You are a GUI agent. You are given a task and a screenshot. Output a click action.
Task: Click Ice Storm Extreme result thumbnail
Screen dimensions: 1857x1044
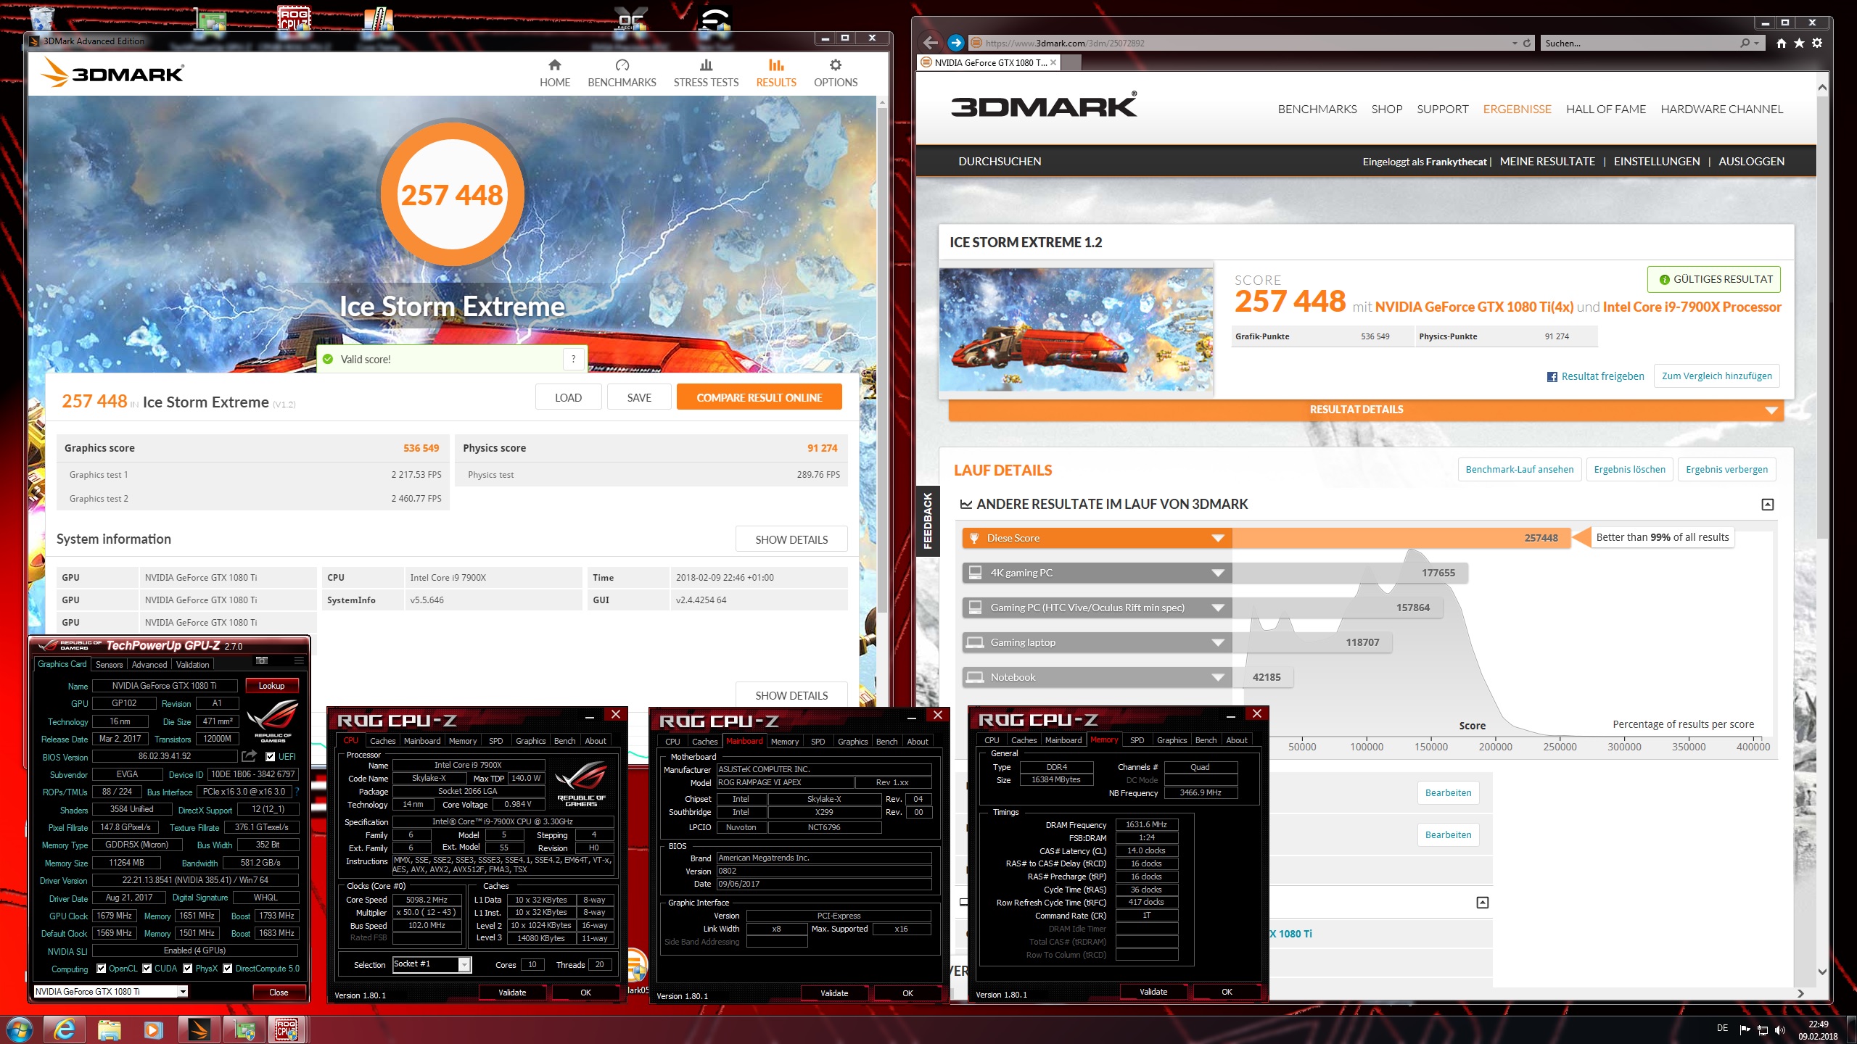click(x=1076, y=330)
